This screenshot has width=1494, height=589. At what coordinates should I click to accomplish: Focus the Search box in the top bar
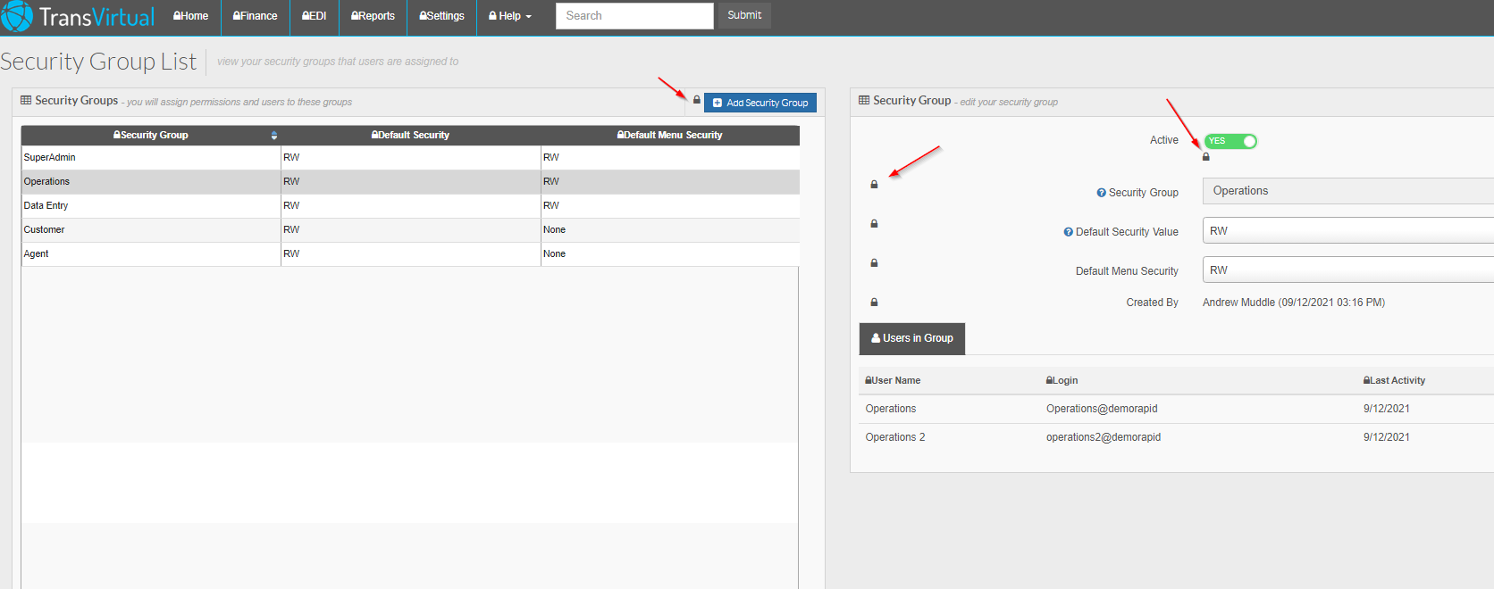634,16
